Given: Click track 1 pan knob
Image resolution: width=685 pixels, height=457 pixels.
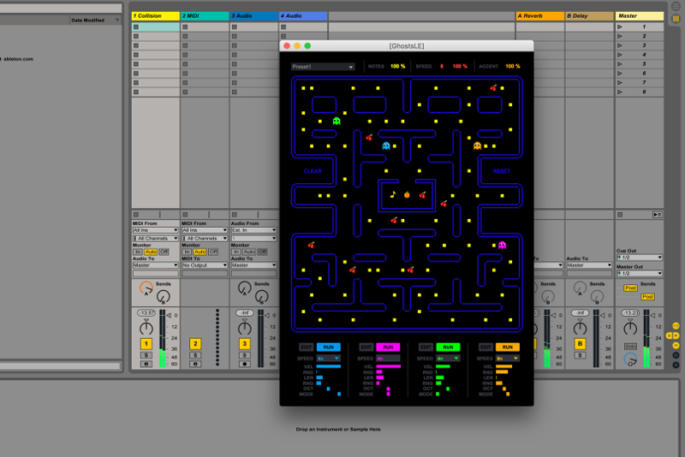Looking at the screenshot, I should (x=146, y=328).
